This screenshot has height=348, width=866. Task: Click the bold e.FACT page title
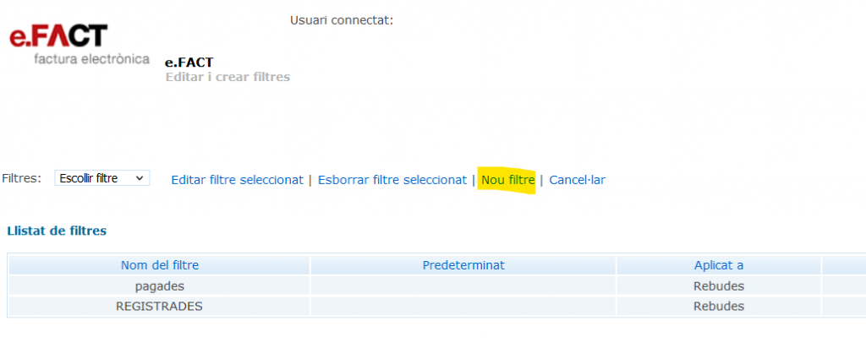[189, 63]
